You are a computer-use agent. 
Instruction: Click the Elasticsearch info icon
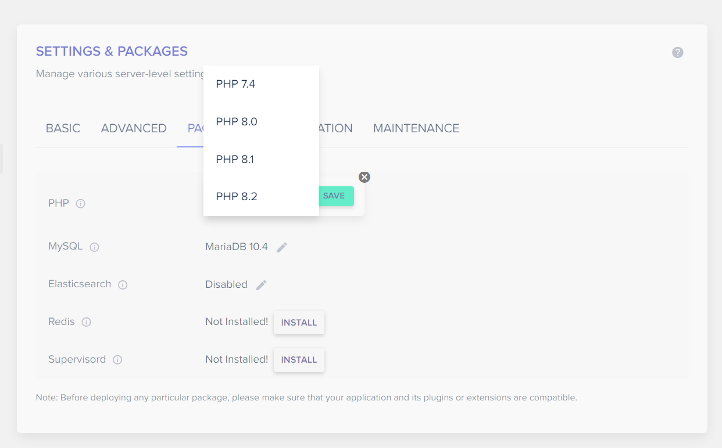123,284
